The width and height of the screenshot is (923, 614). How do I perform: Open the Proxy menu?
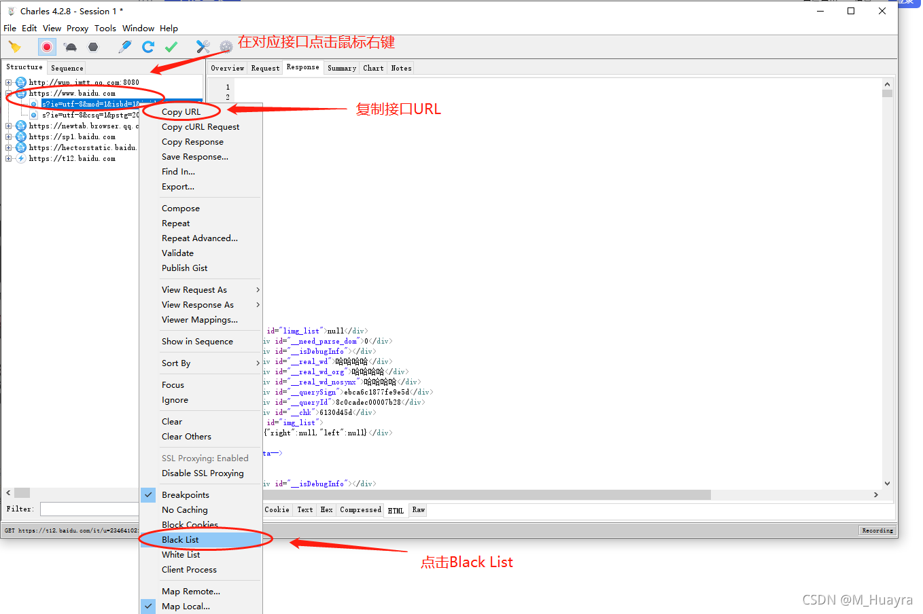pos(77,29)
